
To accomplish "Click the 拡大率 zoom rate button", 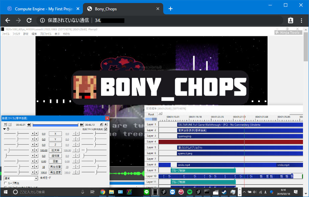I will click(x=55, y=150).
